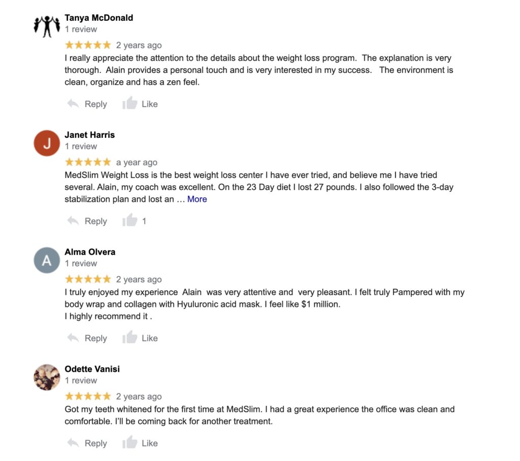Image resolution: width=520 pixels, height=461 pixels.
Task: Open Odette Vanisi's profile photo
Action: pos(47,377)
